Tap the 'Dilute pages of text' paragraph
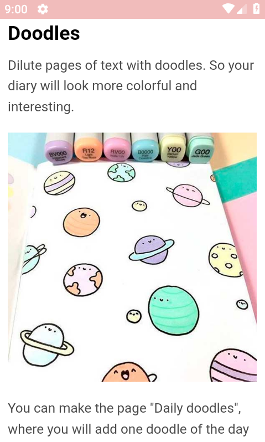265x442 pixels. click(x=131, y=86)
